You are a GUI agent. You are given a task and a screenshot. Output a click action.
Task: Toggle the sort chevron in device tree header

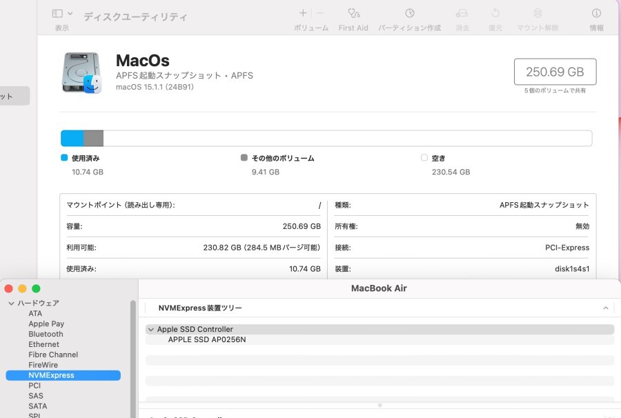[606, 308]
